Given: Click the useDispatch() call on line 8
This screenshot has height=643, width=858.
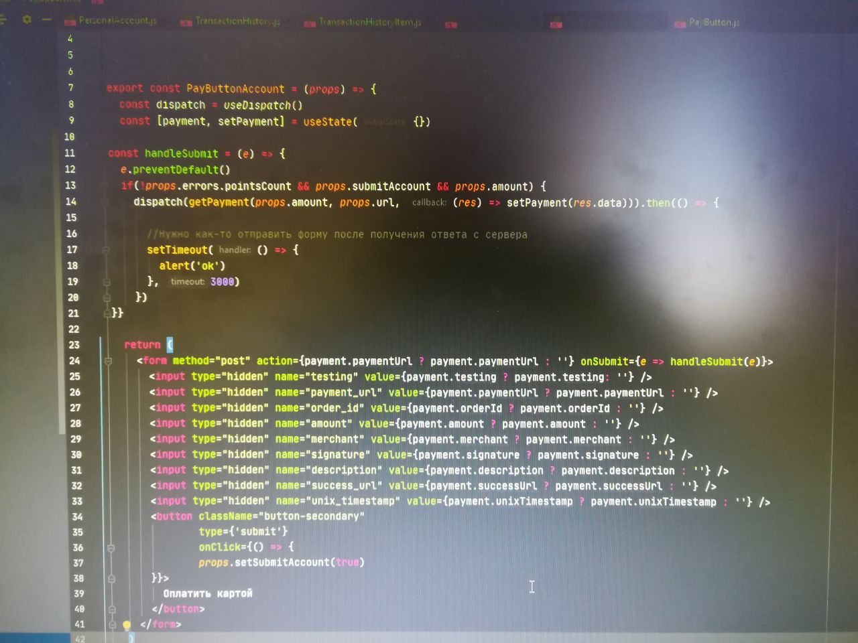Looking at the screenshot, I should click(263, 105).
